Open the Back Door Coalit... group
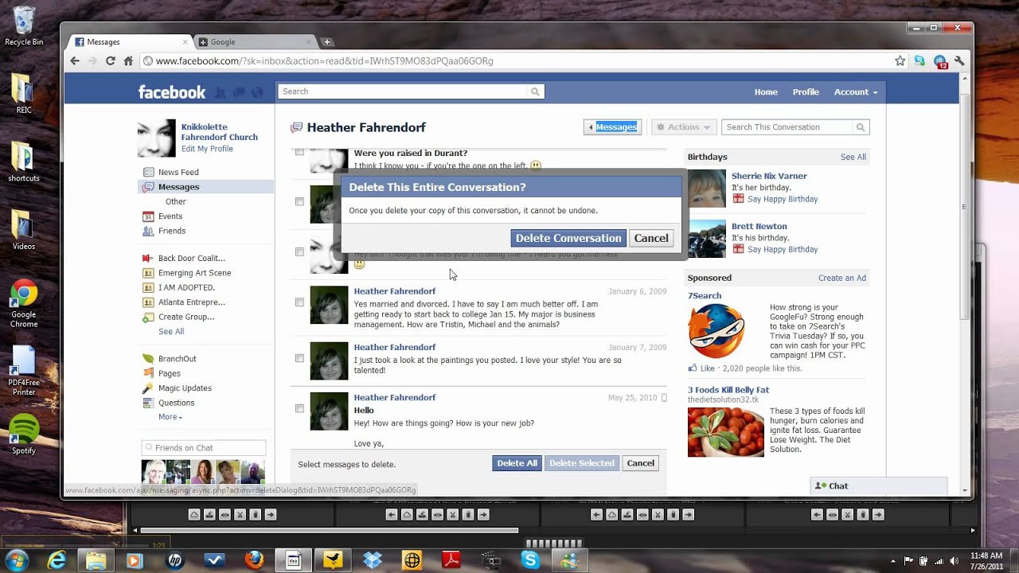Screen dimensions: 1019x573 tap(191, 258)
